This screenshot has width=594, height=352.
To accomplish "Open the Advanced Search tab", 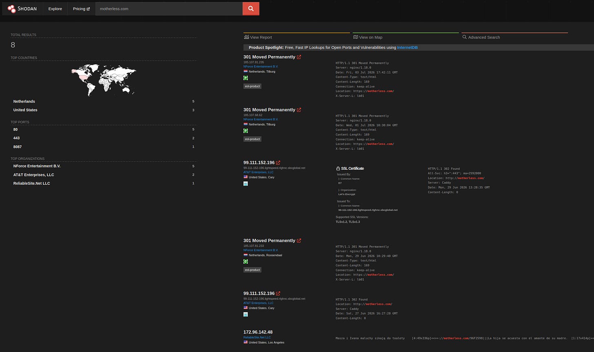I will tap(514, 37).
